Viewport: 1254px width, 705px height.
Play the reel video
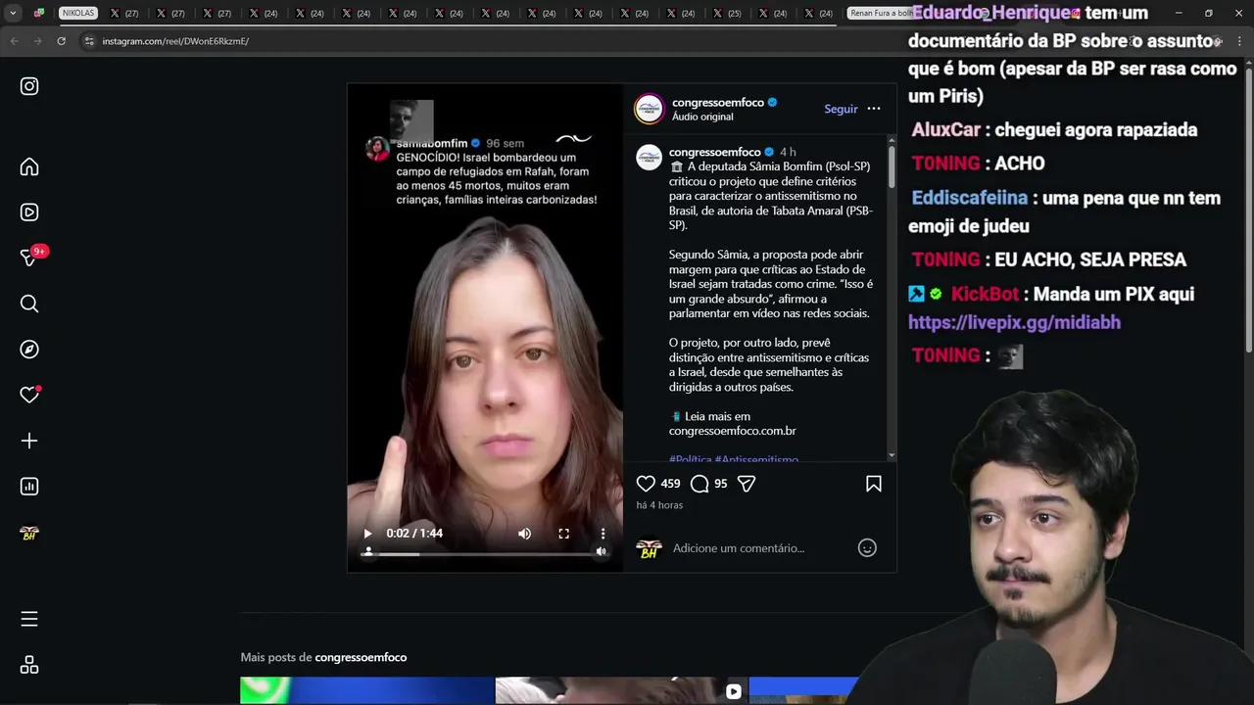click(x=367, y=534)
